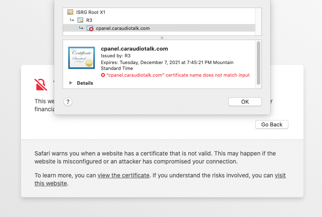Open certificate help with the question mark button
Screen dimensions: 322x217
pos(68,102)
